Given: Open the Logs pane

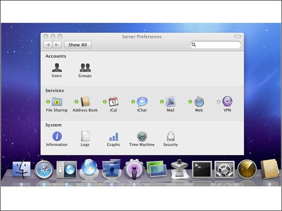Looking at the screenshot, I should point(85,139).
